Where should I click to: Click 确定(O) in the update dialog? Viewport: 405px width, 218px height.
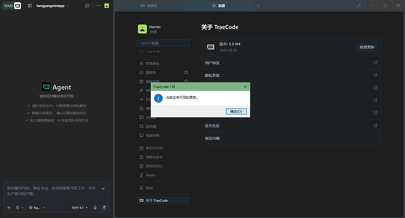click(237, 111)
